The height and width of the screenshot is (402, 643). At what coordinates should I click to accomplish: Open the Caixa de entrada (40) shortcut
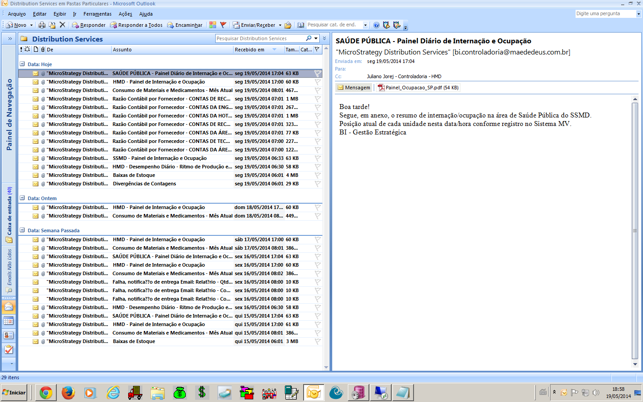9,214
